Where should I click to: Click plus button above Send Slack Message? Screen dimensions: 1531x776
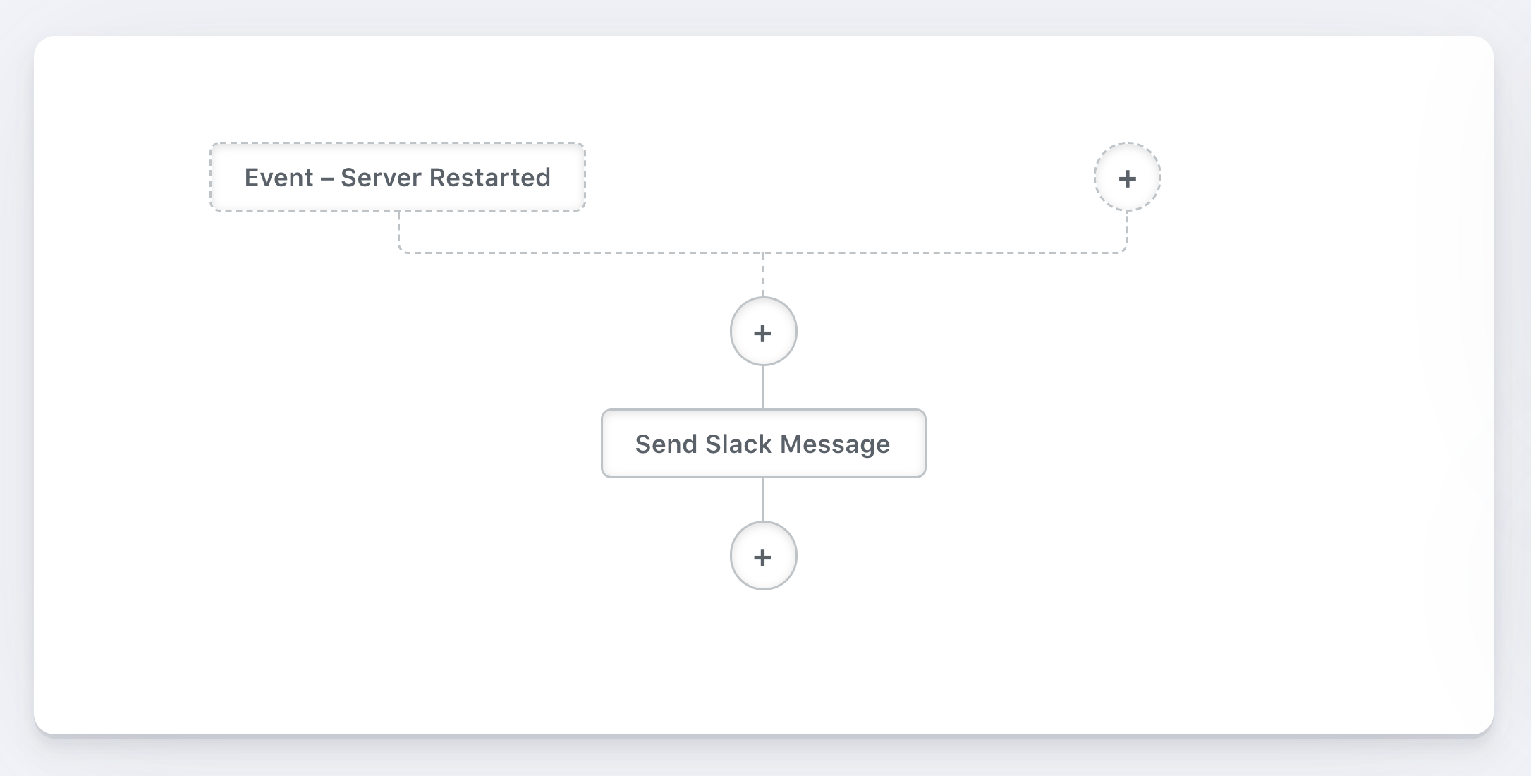763,332
